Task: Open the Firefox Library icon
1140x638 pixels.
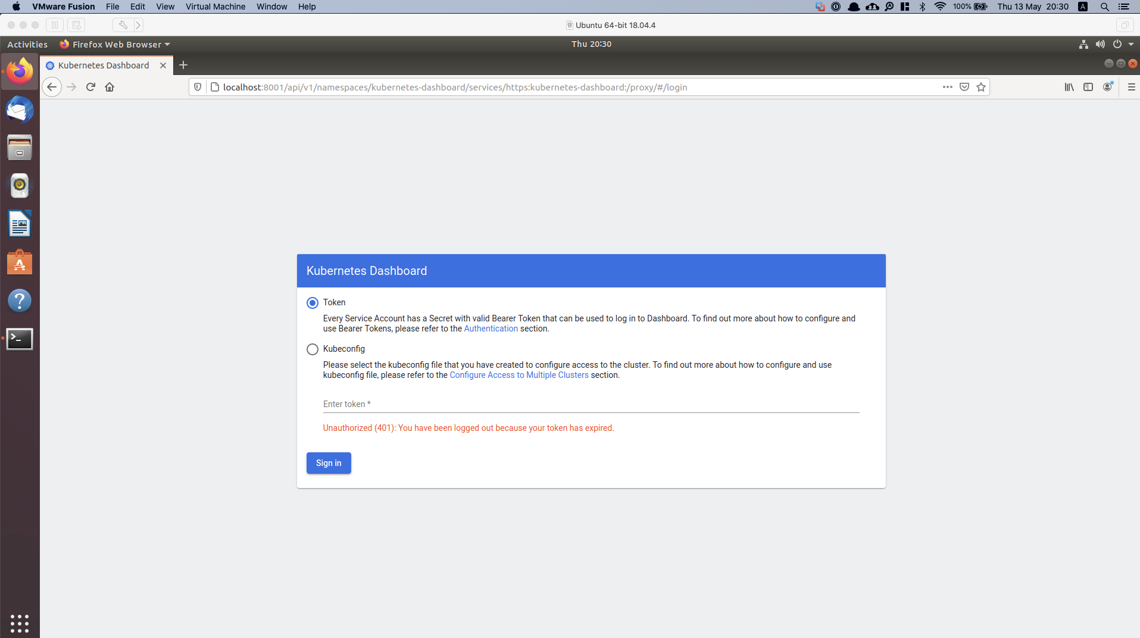Action: click(x=1069, y=87)
